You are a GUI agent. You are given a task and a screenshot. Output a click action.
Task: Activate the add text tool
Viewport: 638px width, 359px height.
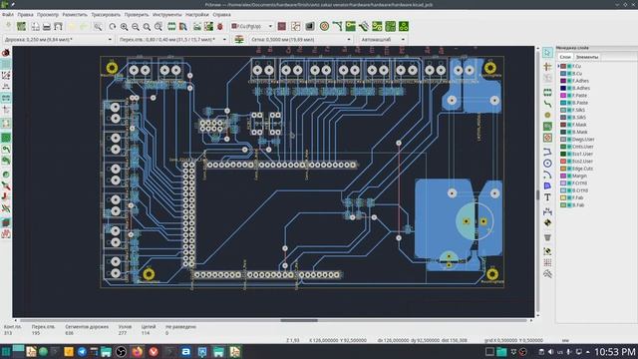click(547, 197)
